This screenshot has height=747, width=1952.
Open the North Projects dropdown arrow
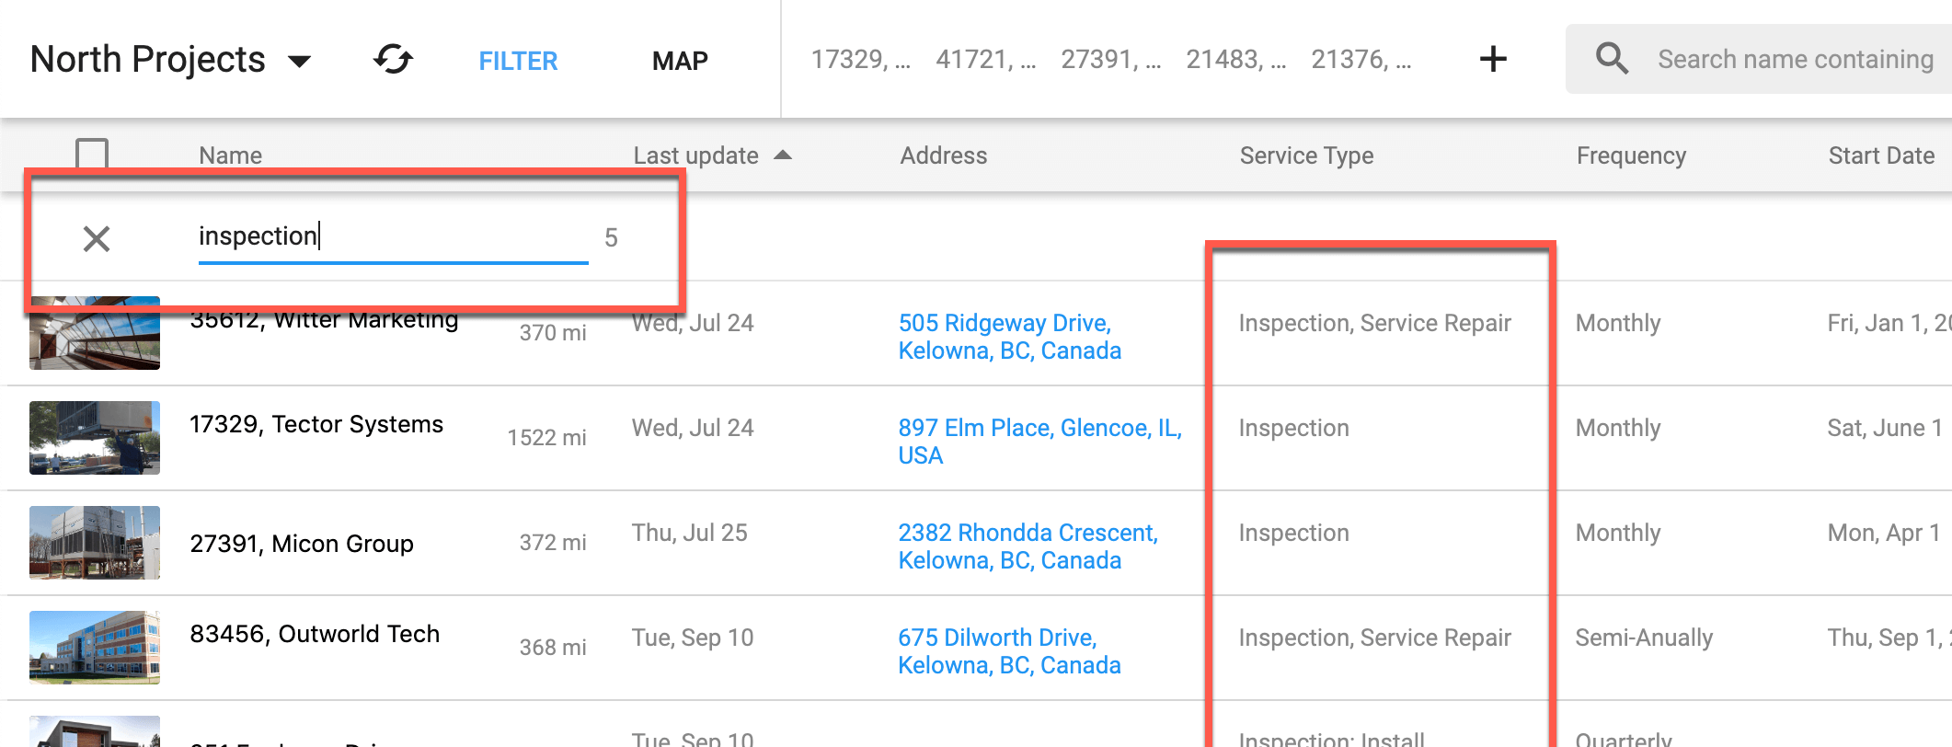pos(299,62)
